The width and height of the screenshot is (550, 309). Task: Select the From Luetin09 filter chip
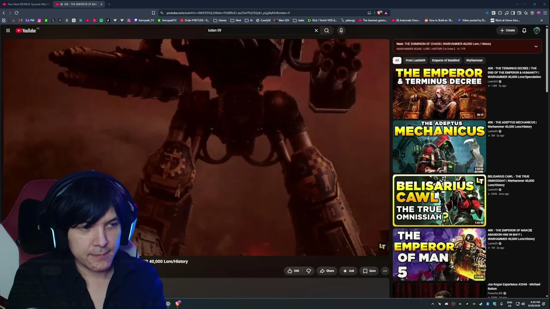coord(416,61)
